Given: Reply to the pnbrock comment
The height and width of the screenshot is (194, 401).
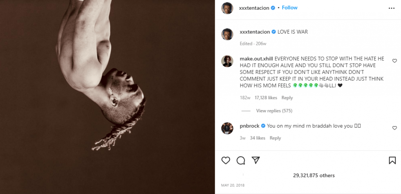Looking at the screenshot, I should click(275, 138).
